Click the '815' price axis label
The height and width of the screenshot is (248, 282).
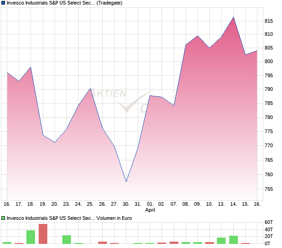pos(268,21)
